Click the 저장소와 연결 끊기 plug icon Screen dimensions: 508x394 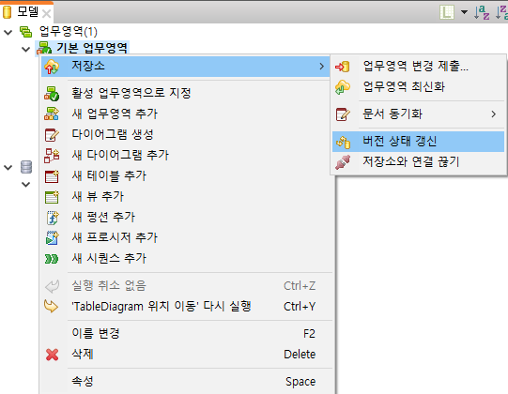click(x=343, y=162)
